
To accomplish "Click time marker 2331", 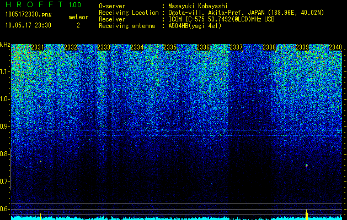I will click(x=38, y=47).
